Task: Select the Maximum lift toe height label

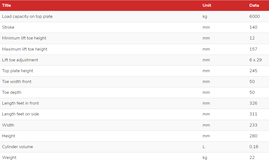Action: (25, 49)
